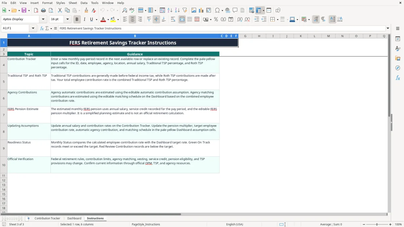404x227 pixels.
Task: Align text right
Action: pyautogui.click(x=140, y=20)
